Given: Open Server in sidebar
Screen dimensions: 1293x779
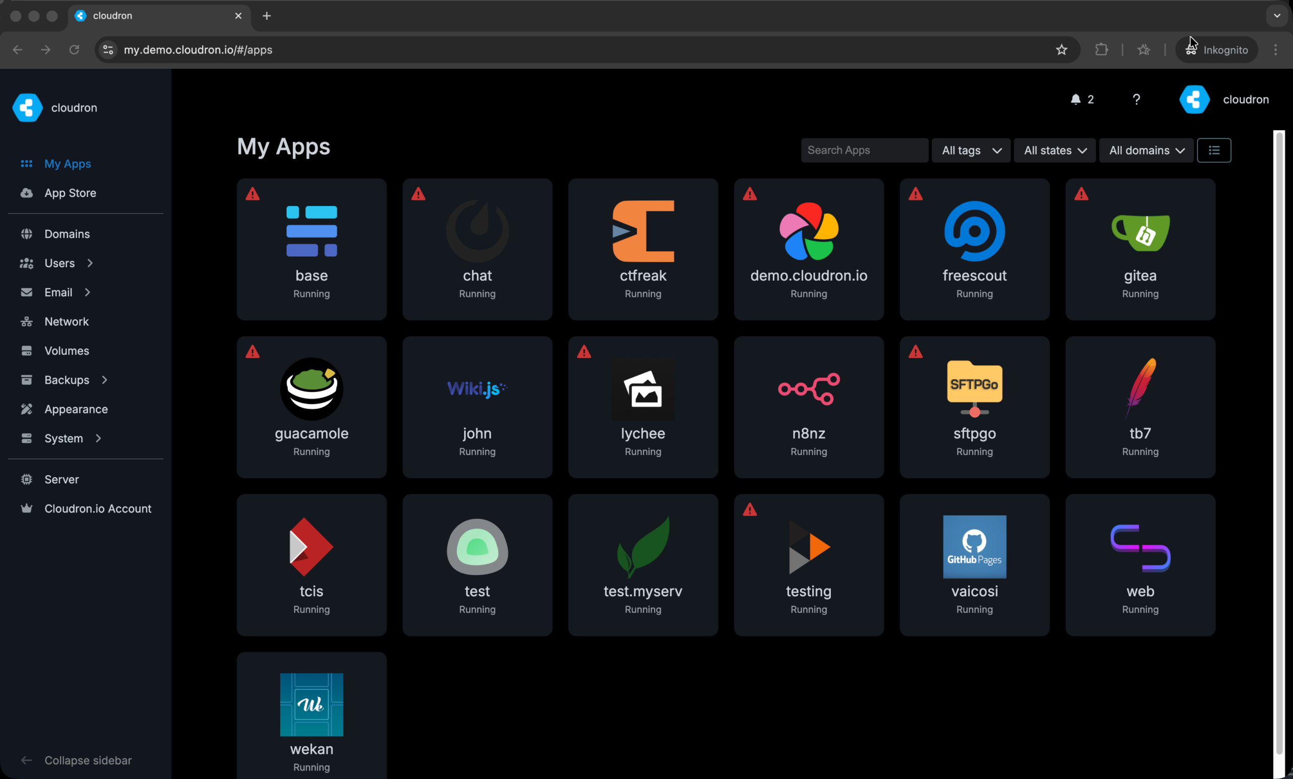Looking at the screenshot, I should [62, 479].
